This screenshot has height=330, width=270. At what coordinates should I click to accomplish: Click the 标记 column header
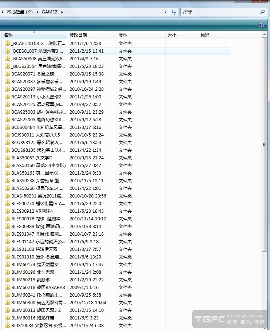214,35
